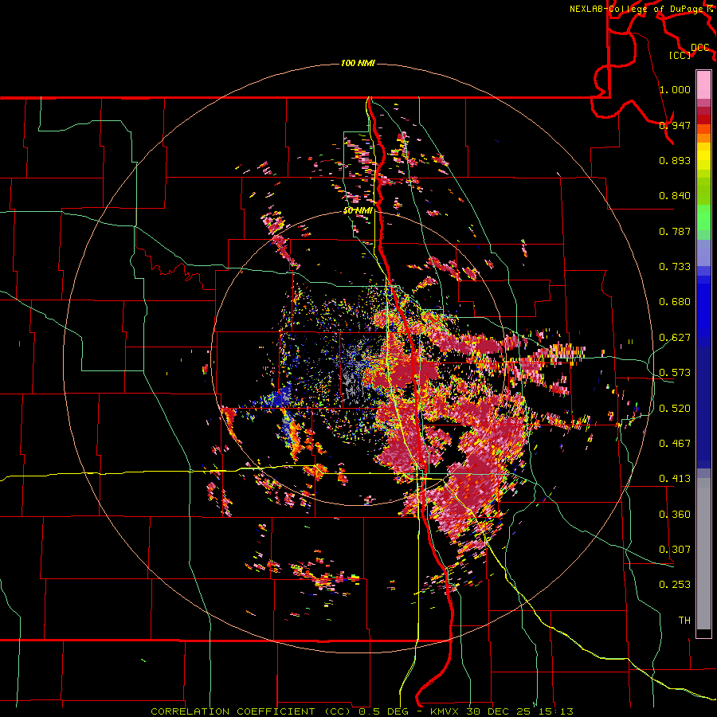Click the 0.947 legend value
Viewport: 717px width, 717px height.
[x=675, y=125]
